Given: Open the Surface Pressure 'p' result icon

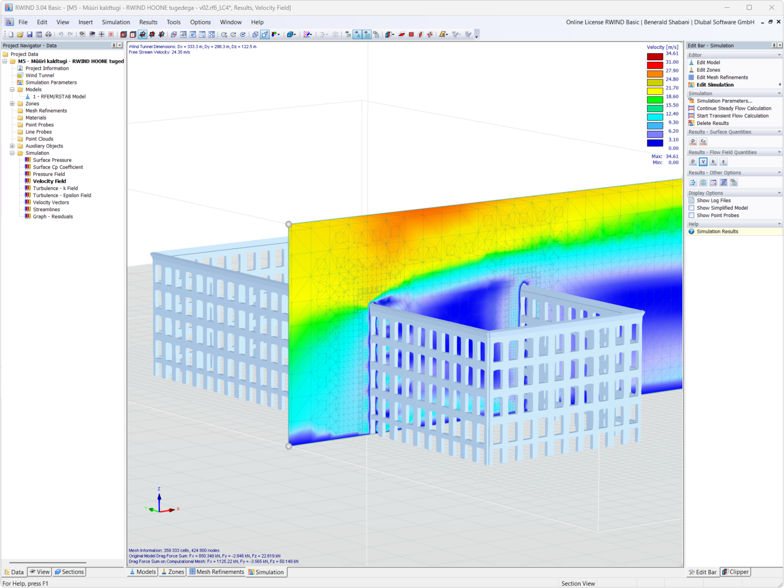Looking at the screenshot, I should click(x=693, y=141).
